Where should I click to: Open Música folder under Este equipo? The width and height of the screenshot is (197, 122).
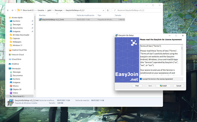click(16, 86)
